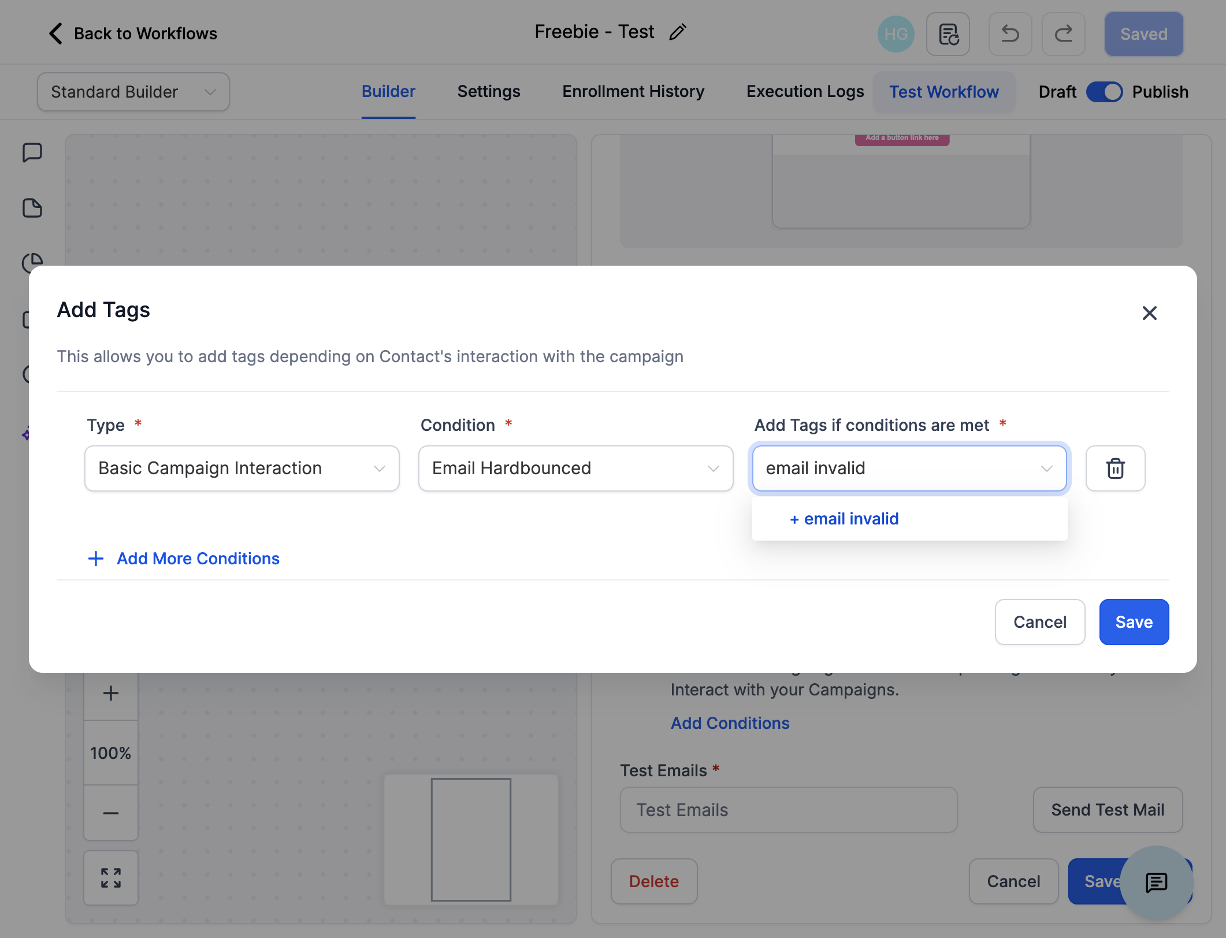Open the Standard Builder dropdown
This screenshot has height=938, width=1226.
click(133, 92)
